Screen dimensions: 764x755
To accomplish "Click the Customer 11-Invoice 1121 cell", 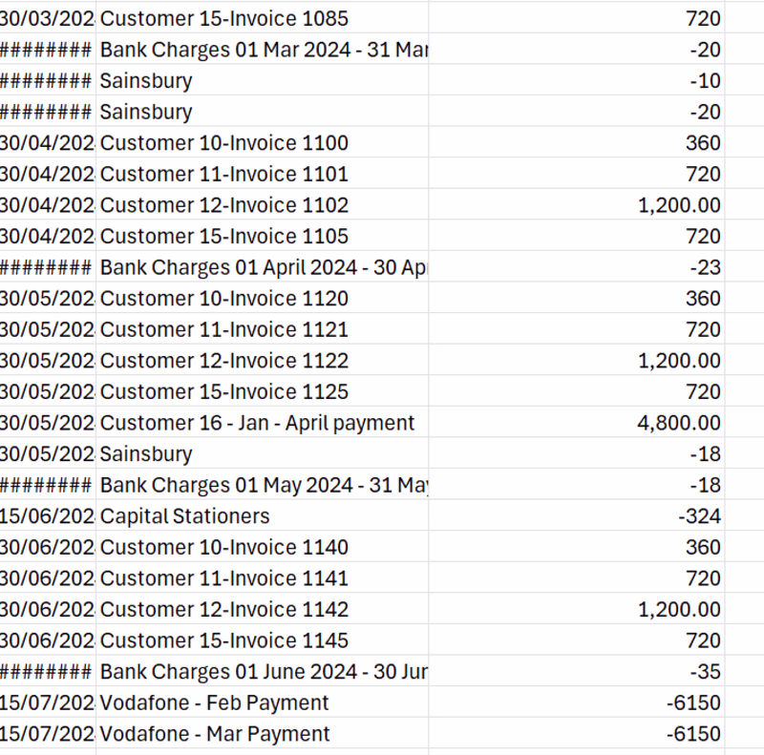I will pos(224,329).
